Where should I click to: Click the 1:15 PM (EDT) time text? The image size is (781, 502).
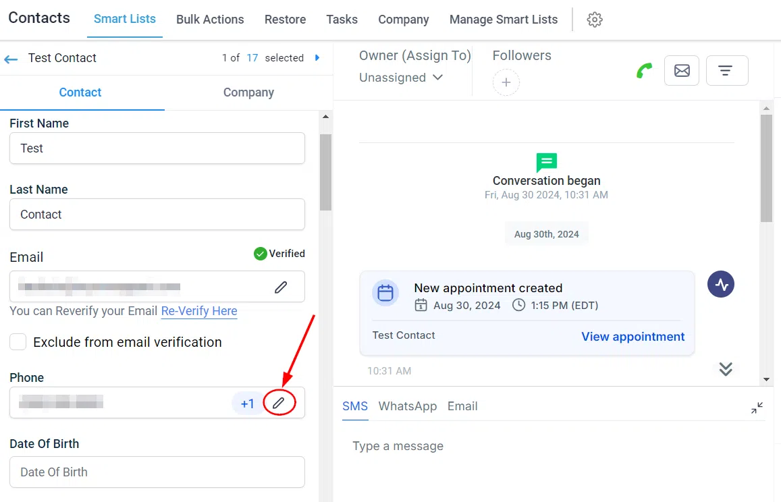[564, 305]
